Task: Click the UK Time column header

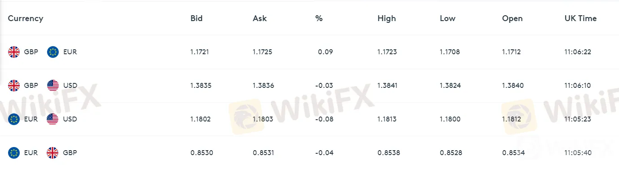Action: [580, 18]
